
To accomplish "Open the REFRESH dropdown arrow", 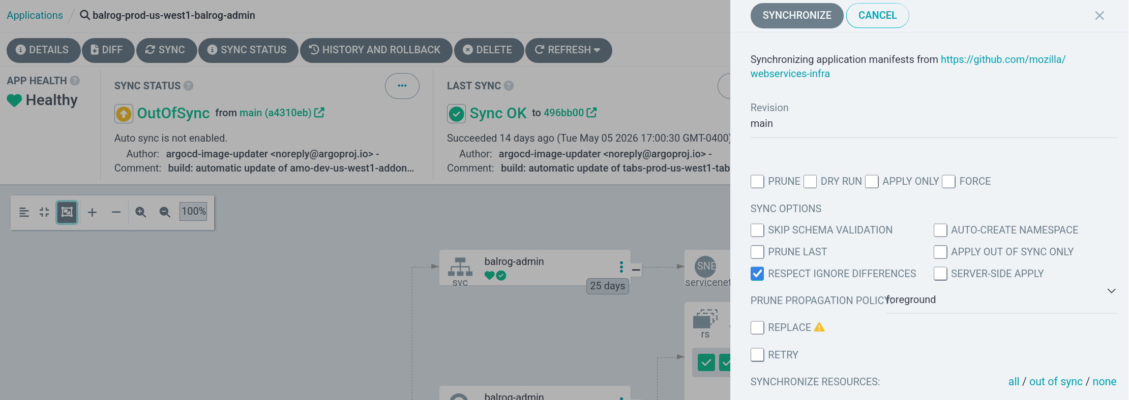I will pos(597,50).
